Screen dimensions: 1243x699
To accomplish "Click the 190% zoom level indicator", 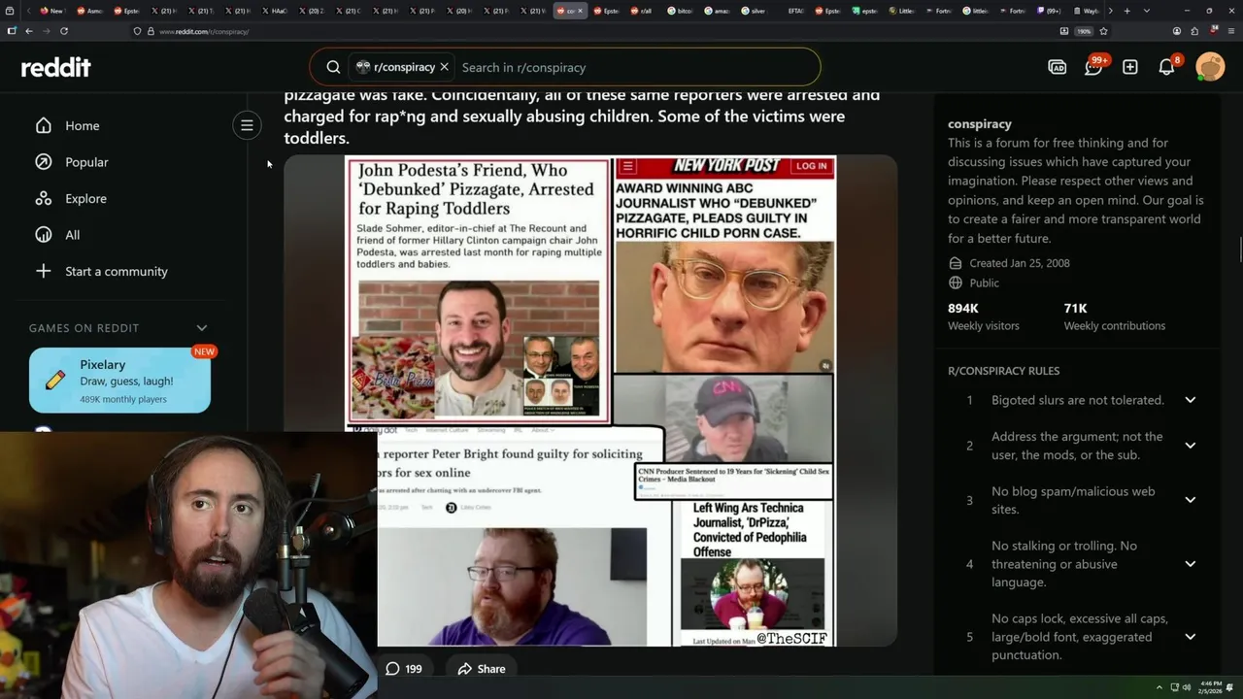I will tap(1084, 31).
